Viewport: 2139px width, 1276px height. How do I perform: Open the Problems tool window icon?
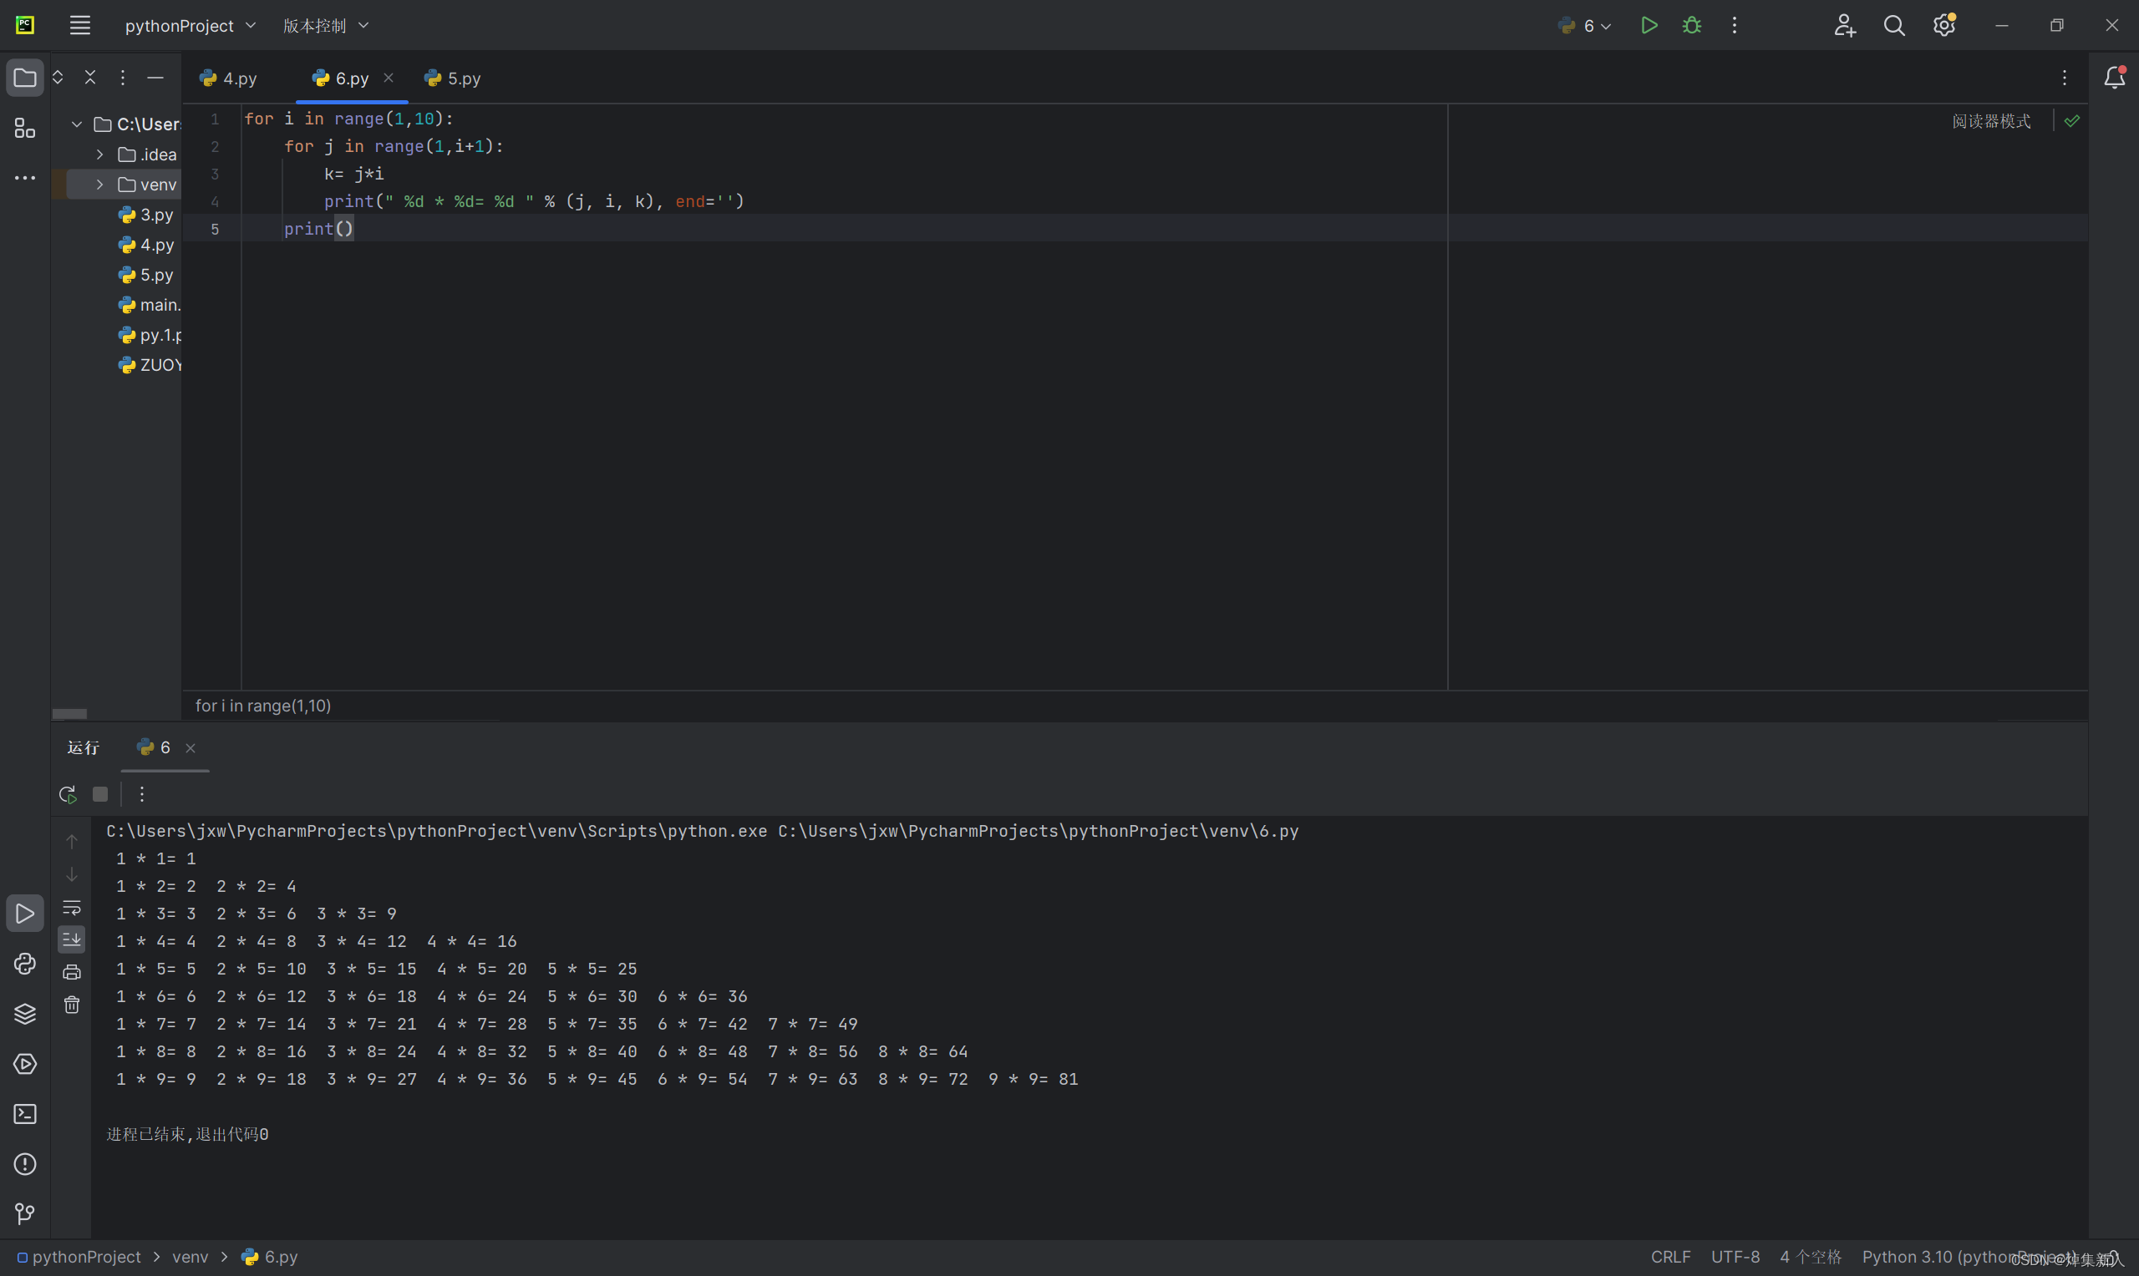click(25, 1164)
